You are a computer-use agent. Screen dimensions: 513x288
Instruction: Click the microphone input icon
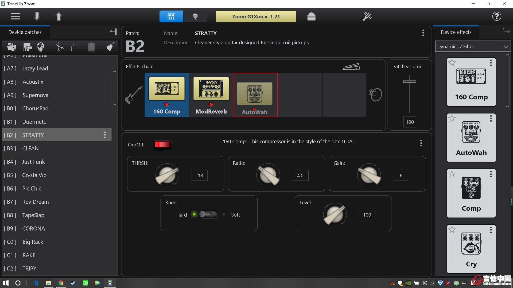[x=195, y=16]
